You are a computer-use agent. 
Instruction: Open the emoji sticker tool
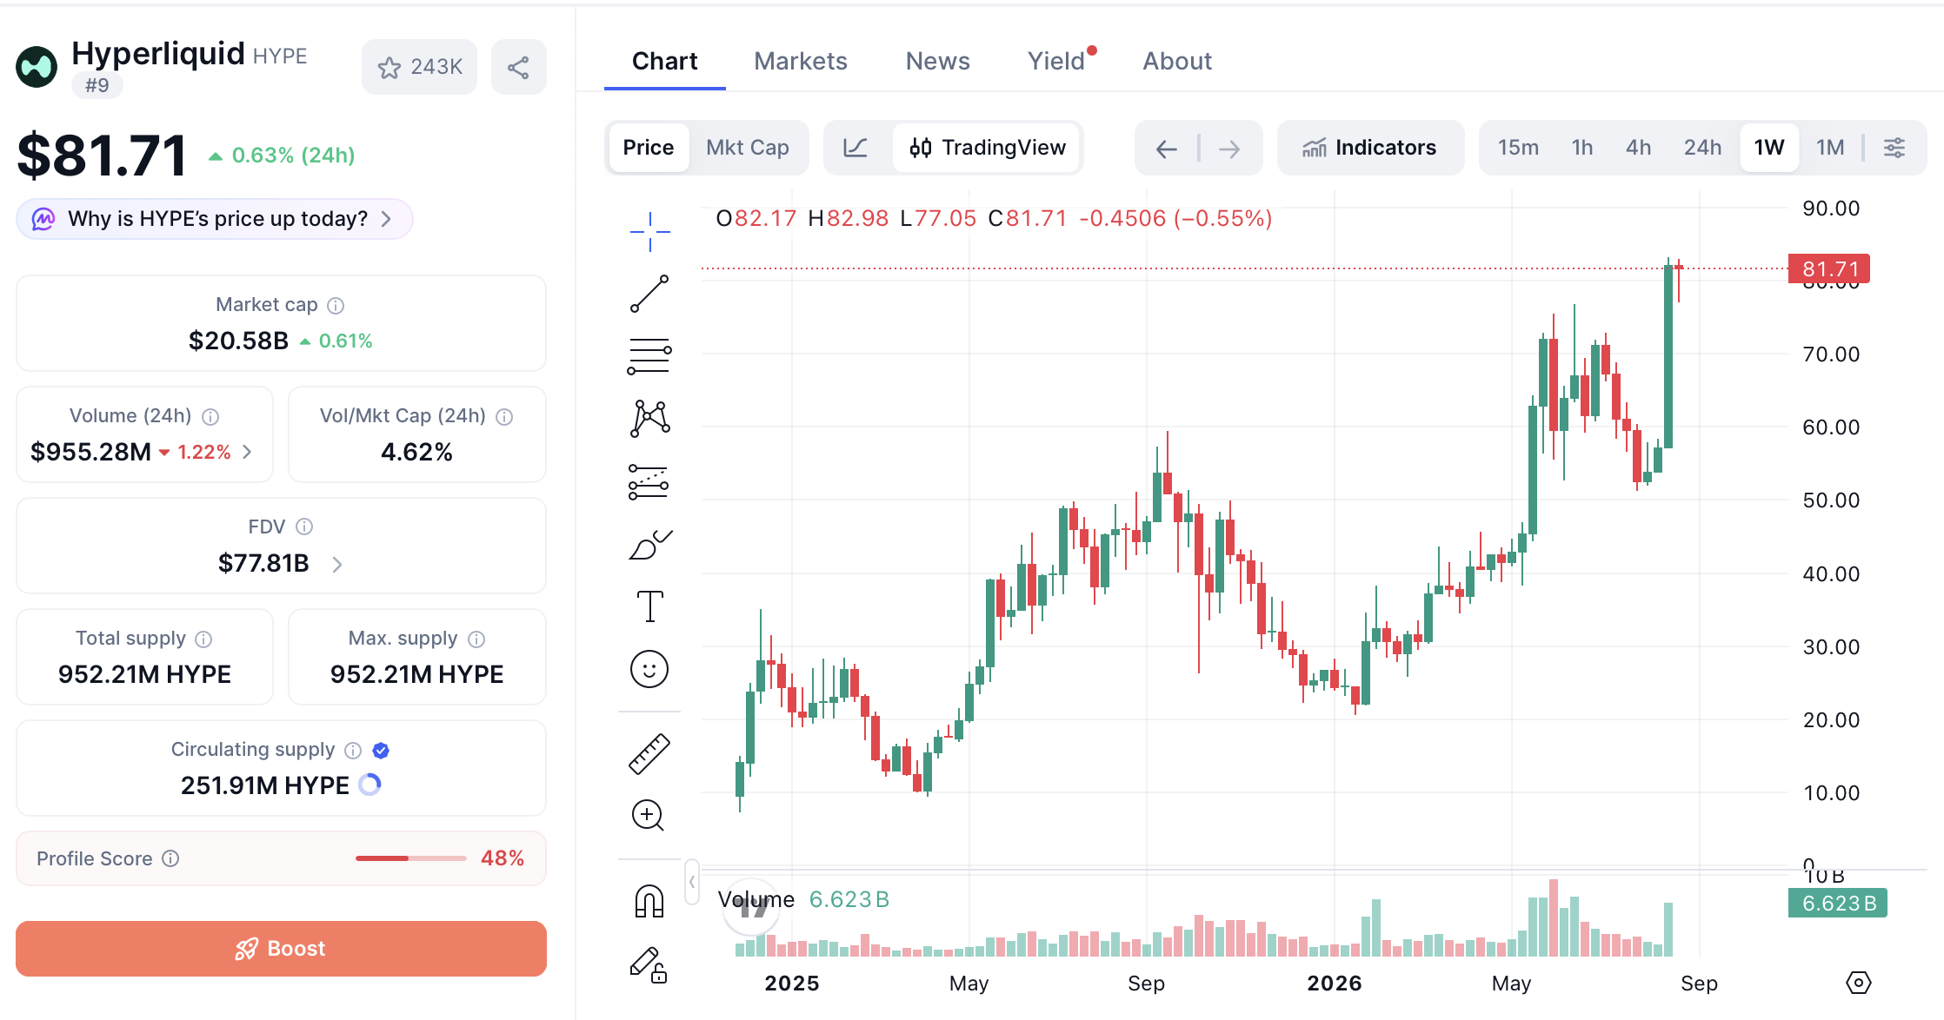[649, 669]
